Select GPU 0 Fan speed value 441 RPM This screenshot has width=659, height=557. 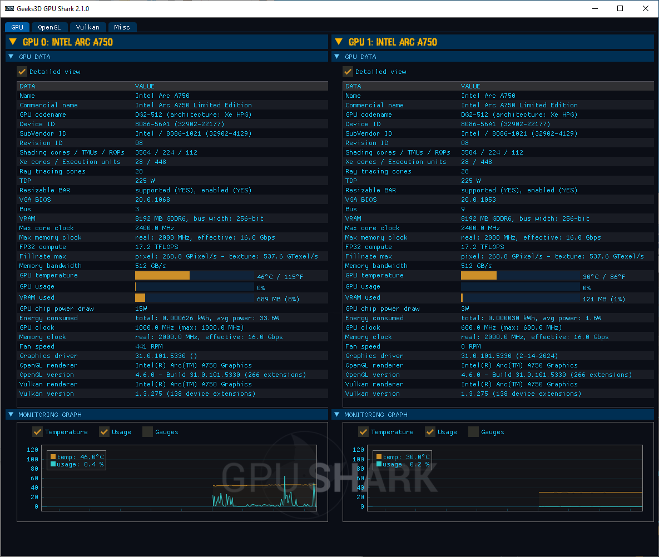coord(149,346)
